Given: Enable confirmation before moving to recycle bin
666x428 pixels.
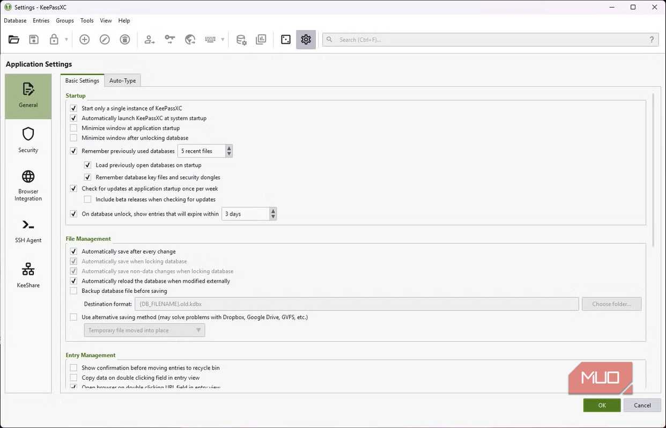Looking at the screenshot, I should click(x=74, y=368).
